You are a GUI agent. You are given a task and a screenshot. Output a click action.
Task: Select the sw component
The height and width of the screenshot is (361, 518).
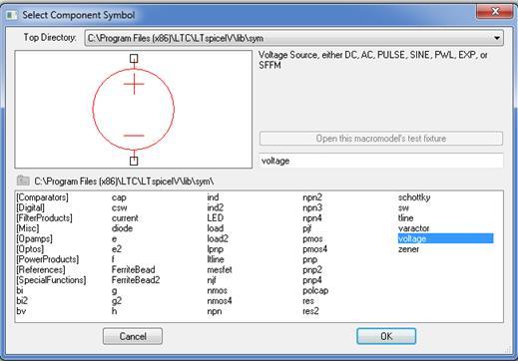403,207
